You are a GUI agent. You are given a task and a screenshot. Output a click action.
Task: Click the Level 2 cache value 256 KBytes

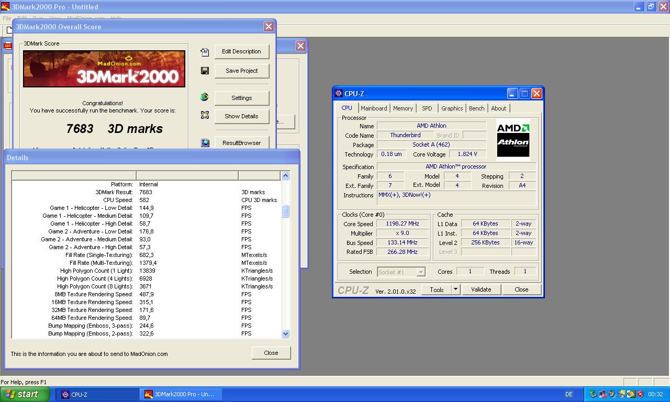coord(485,242)
